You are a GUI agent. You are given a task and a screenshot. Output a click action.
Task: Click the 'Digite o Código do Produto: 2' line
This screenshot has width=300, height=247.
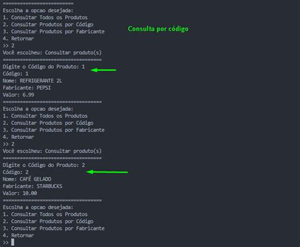44,165
